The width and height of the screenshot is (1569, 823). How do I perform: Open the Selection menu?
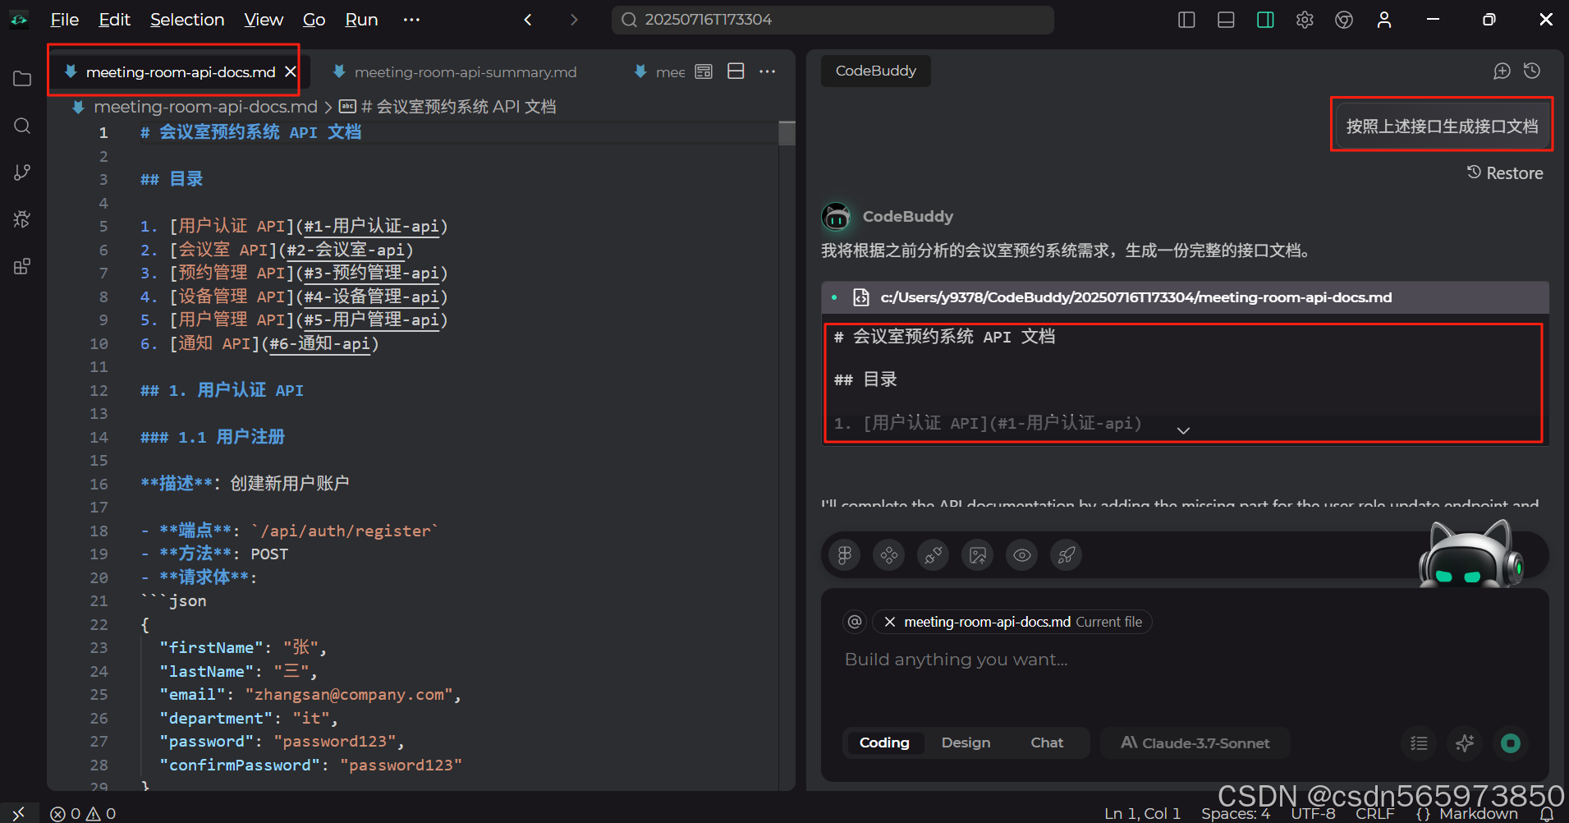click(x=187, y=20)
